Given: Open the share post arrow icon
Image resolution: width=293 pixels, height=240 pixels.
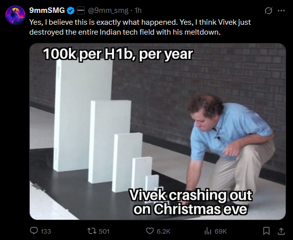Looking at the screenshot, I should point(281,231).
